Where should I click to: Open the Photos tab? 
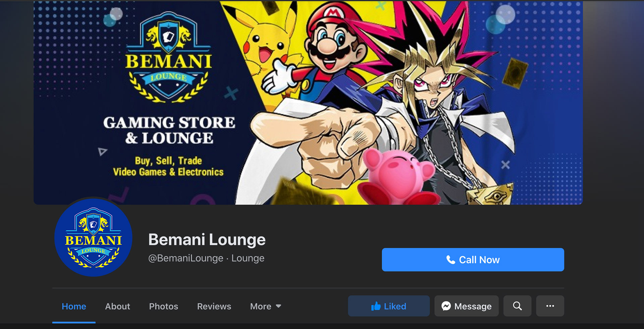[x=163, y=306]
